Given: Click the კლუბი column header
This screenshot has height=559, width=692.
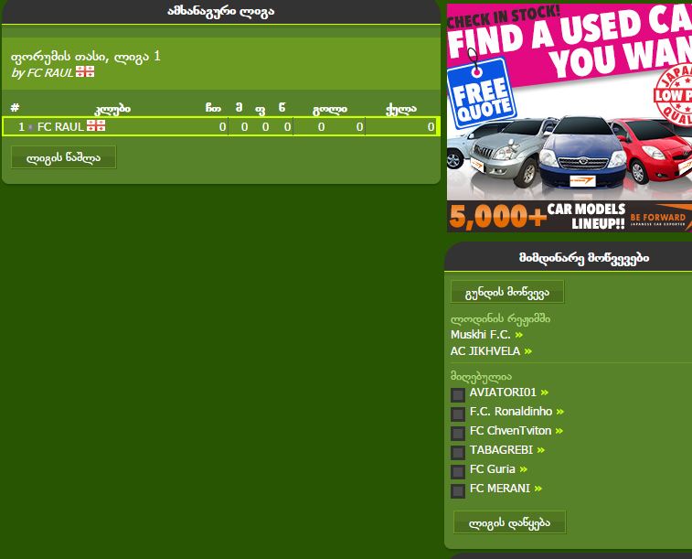Looking at the screenshot, I should point(112,109).
